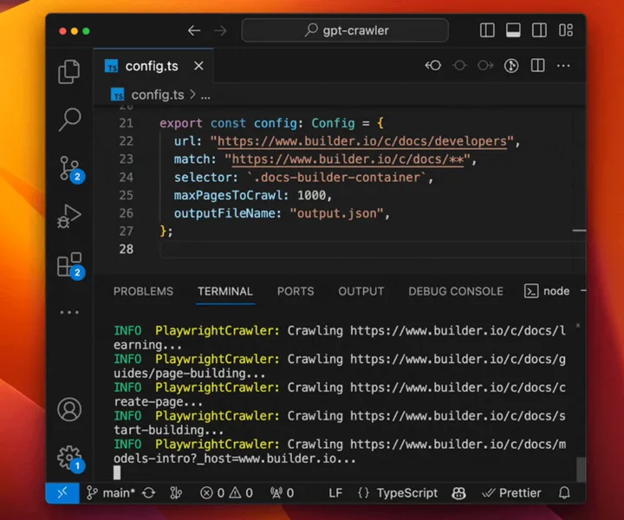This screenshot has height=520, width=624.
Task: Open the Explorer view in activity bar
Action: click(x=69, y=72)
